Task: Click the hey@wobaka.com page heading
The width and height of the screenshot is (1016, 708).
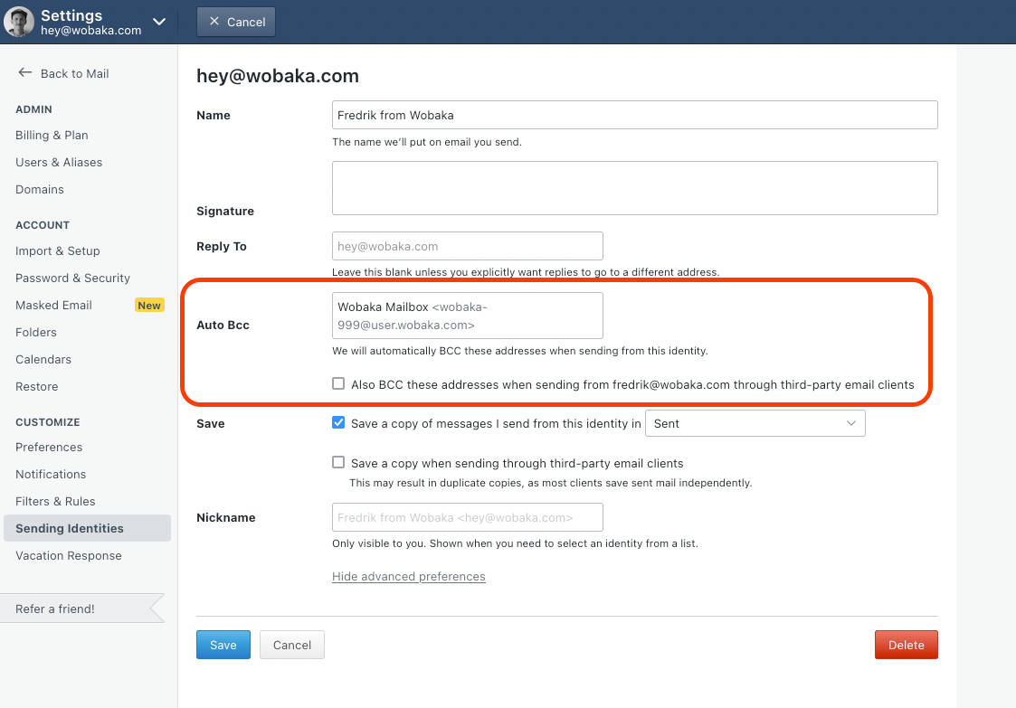Action: tap(278, 76)
